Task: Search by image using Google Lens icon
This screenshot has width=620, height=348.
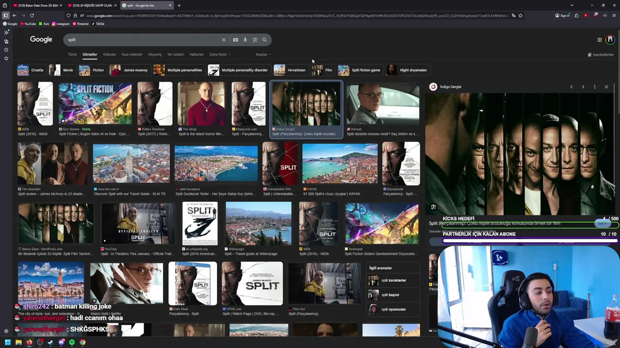Action: 255,40
